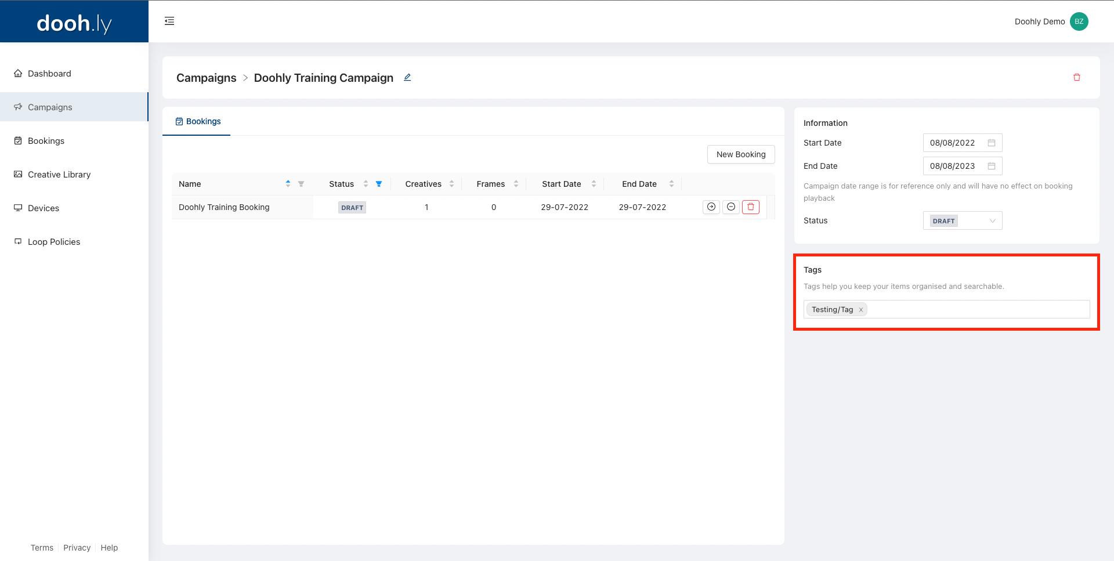Click the Doohly Demo account name

tap(1040, 21)
